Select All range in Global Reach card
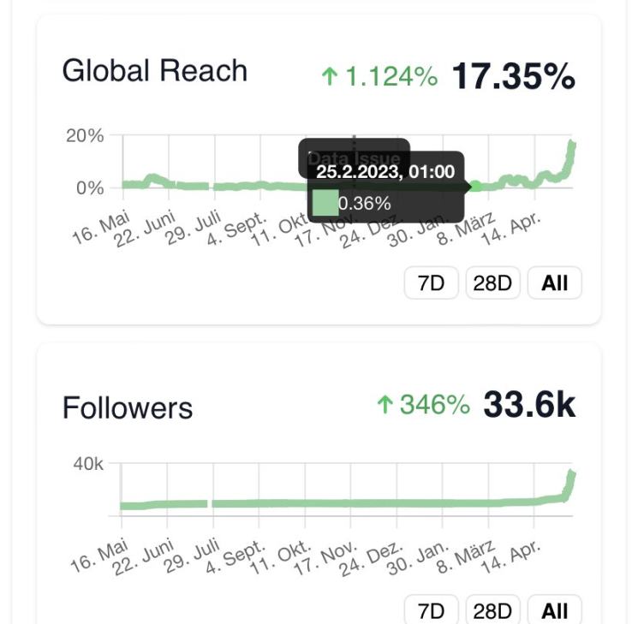638x624 pixels. pos(554,283)
